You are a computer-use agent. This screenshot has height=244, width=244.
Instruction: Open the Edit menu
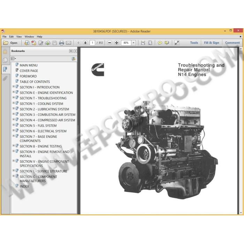click(x=12, y=37)
